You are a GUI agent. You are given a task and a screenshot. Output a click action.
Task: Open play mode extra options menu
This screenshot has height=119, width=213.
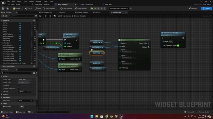pos(105,9)
